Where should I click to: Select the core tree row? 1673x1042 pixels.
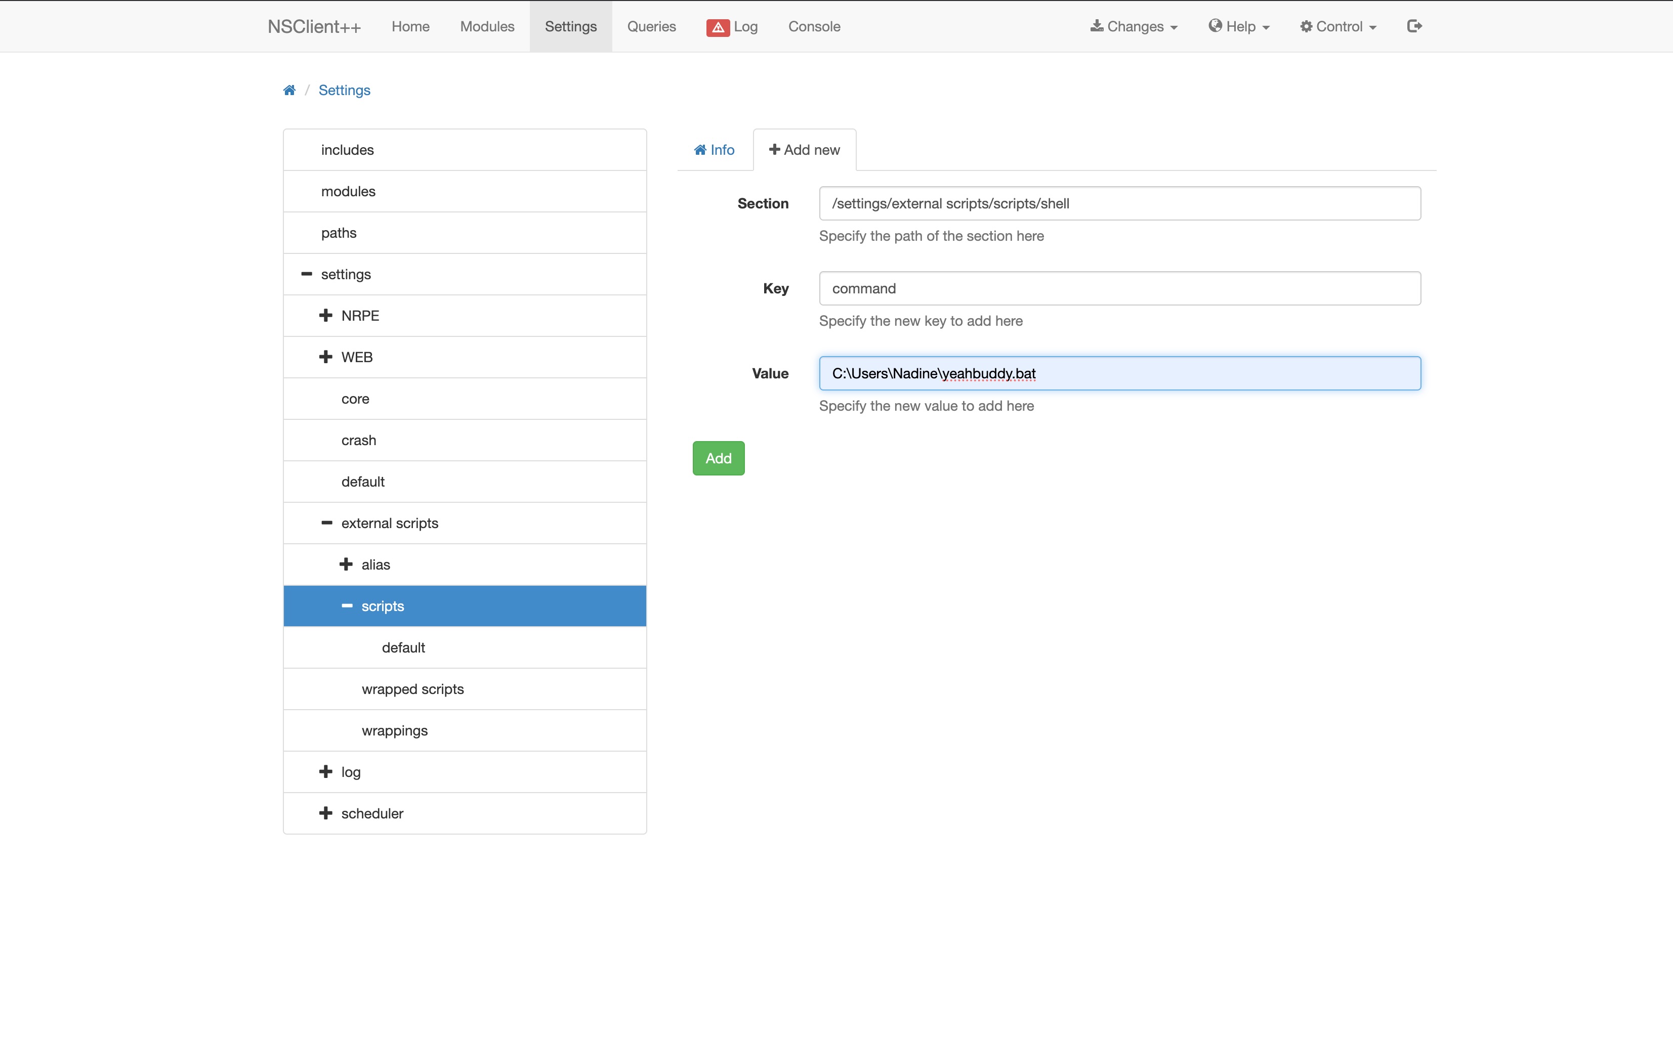tap(465, 399)
